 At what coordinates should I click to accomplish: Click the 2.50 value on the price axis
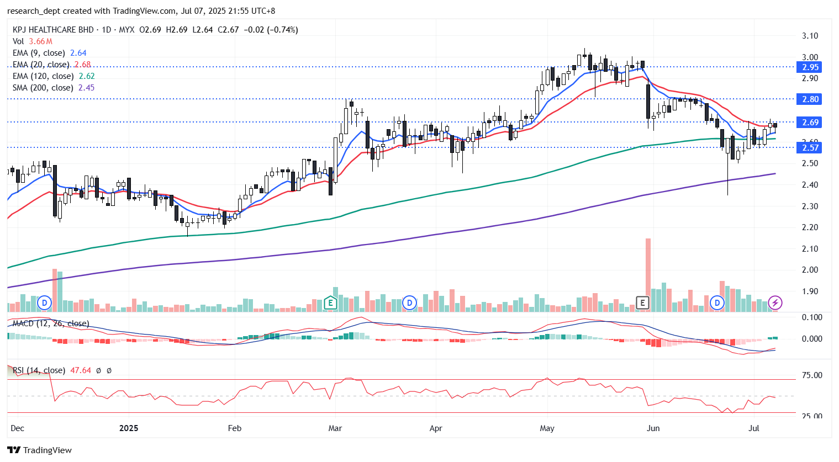pyautogui.click(x=810, y=163)
